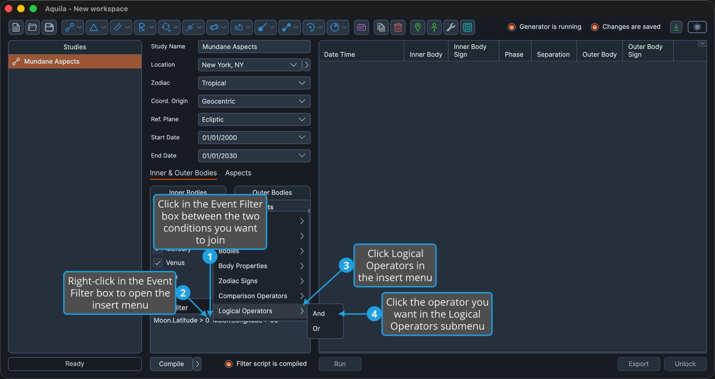Screen dimensions: 715x379
Task: Select And from the Logical Operators submenu
Action: coord(325,314)
